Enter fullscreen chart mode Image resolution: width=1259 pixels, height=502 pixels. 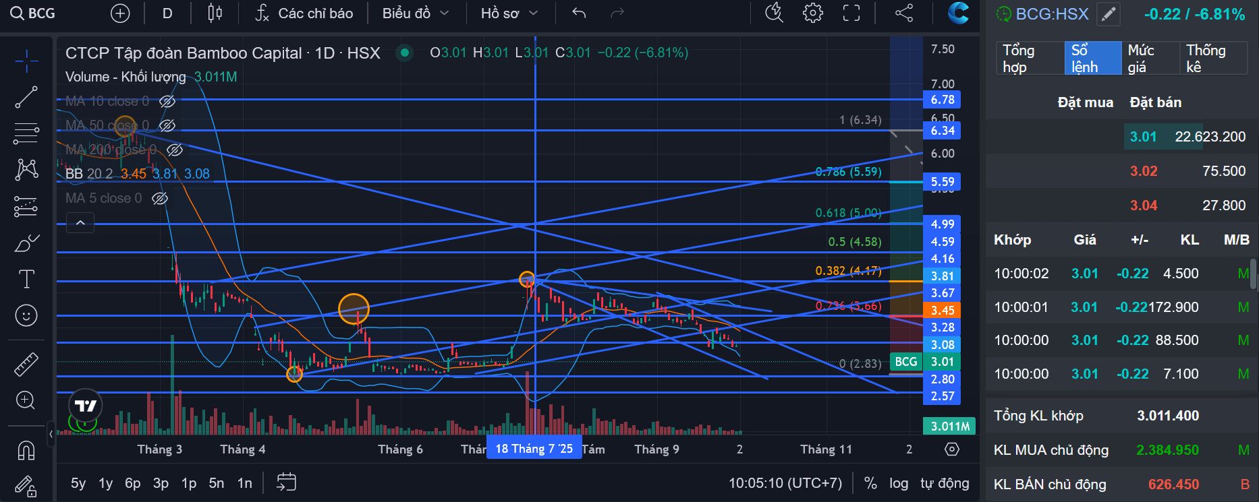pyautogui.click(x=851, y=13)
